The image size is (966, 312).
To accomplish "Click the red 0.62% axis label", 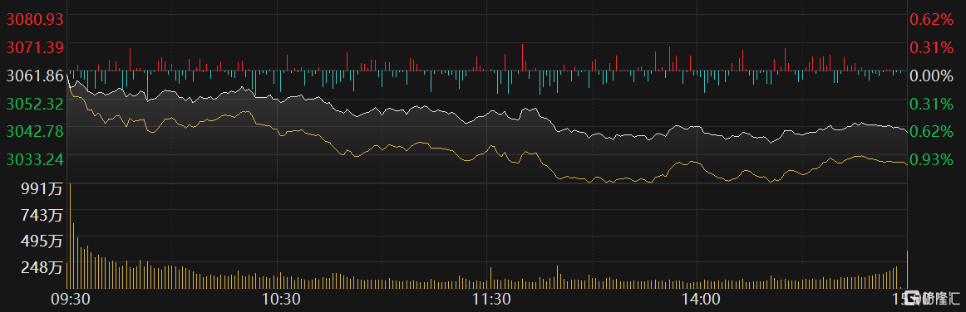I will click(931, 20).
